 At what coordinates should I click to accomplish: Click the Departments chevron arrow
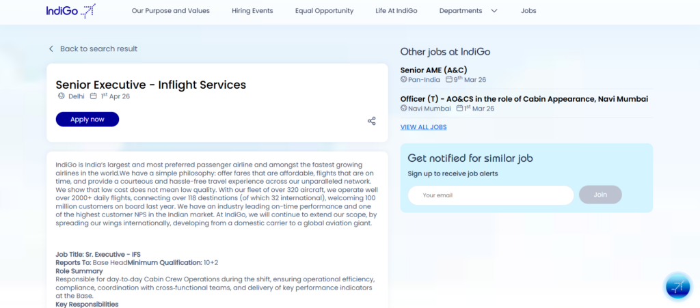(494, 11)
